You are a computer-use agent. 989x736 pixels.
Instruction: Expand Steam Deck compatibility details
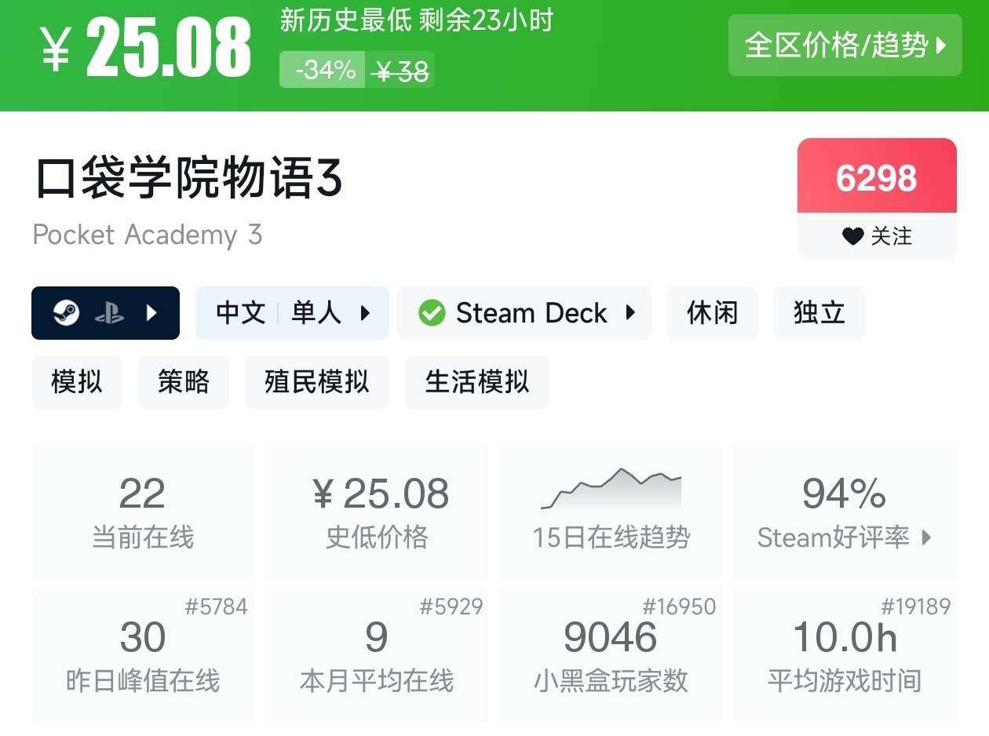630,313
